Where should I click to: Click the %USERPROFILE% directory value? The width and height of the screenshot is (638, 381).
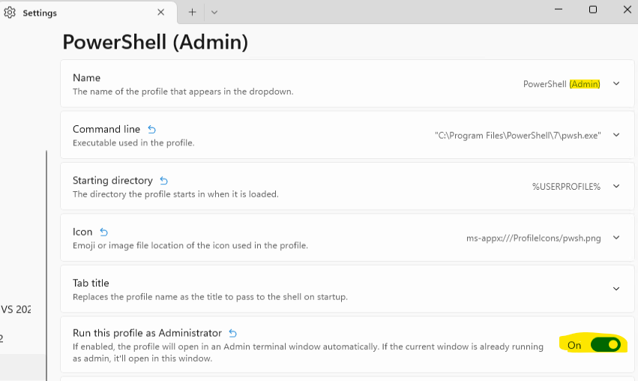[566, 187]
